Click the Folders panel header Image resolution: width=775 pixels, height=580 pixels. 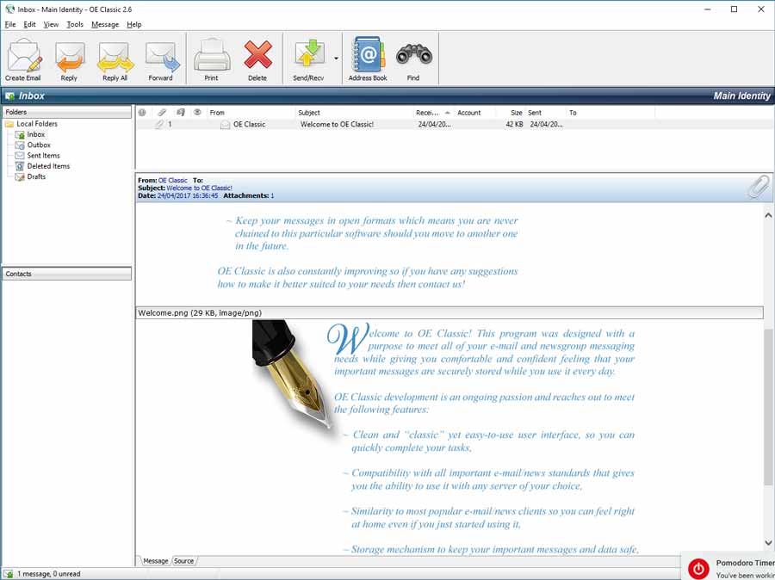tap(67, 112)
